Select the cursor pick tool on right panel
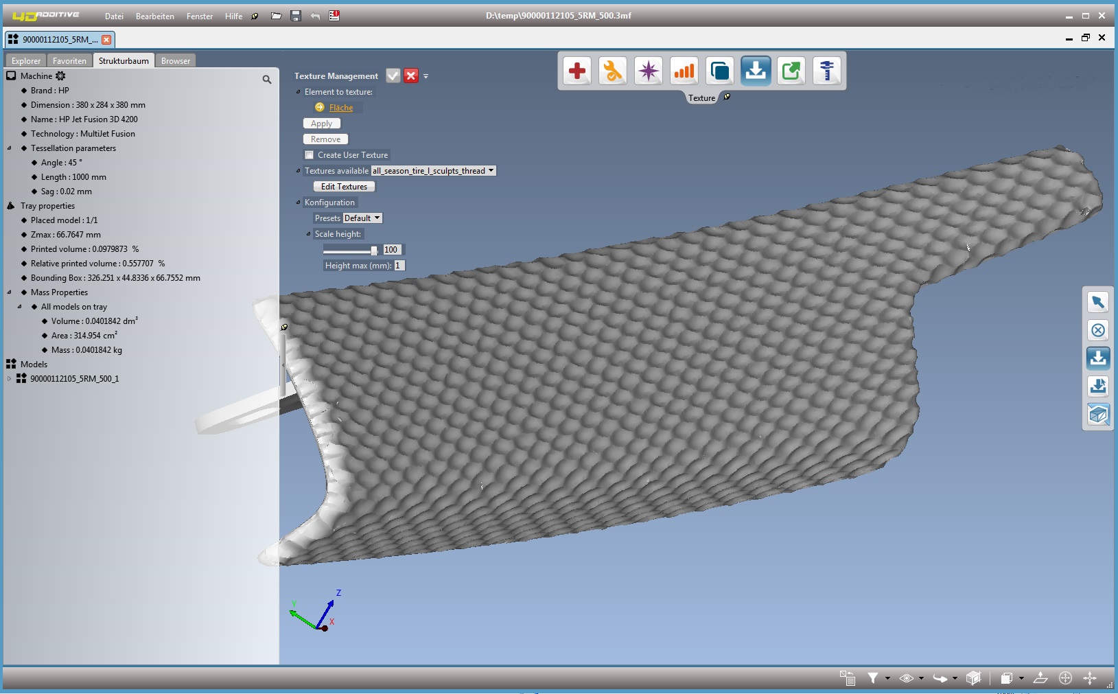This screenshot has width=1118, height=694. 1098,302
